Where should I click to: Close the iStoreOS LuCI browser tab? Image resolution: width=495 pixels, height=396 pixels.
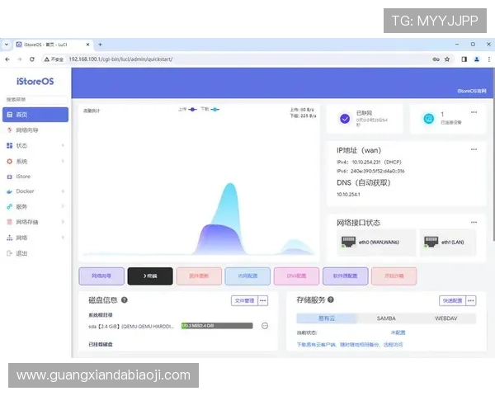click(x=88, y=45)
